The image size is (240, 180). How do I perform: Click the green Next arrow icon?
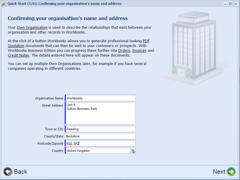click(231, 172)
